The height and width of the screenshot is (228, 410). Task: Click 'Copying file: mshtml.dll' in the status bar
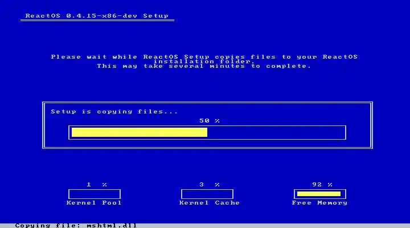click(76, 225)
